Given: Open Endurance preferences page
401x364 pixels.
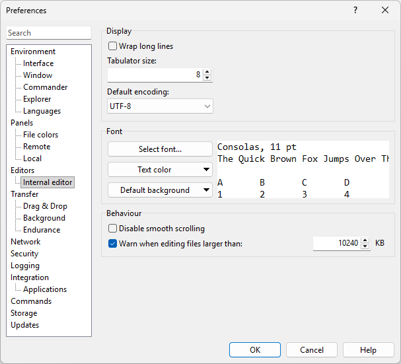Looking at the screenshot, I should [42, 230].
